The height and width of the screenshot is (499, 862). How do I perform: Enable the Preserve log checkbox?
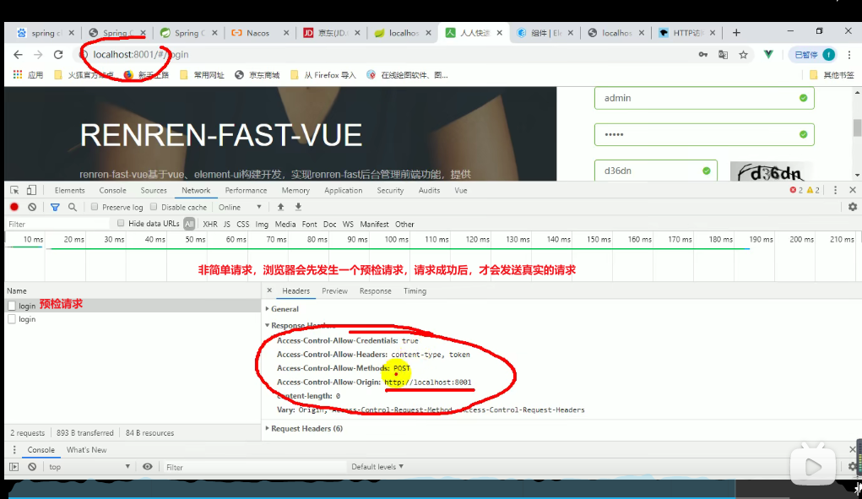tap(95, 207)
